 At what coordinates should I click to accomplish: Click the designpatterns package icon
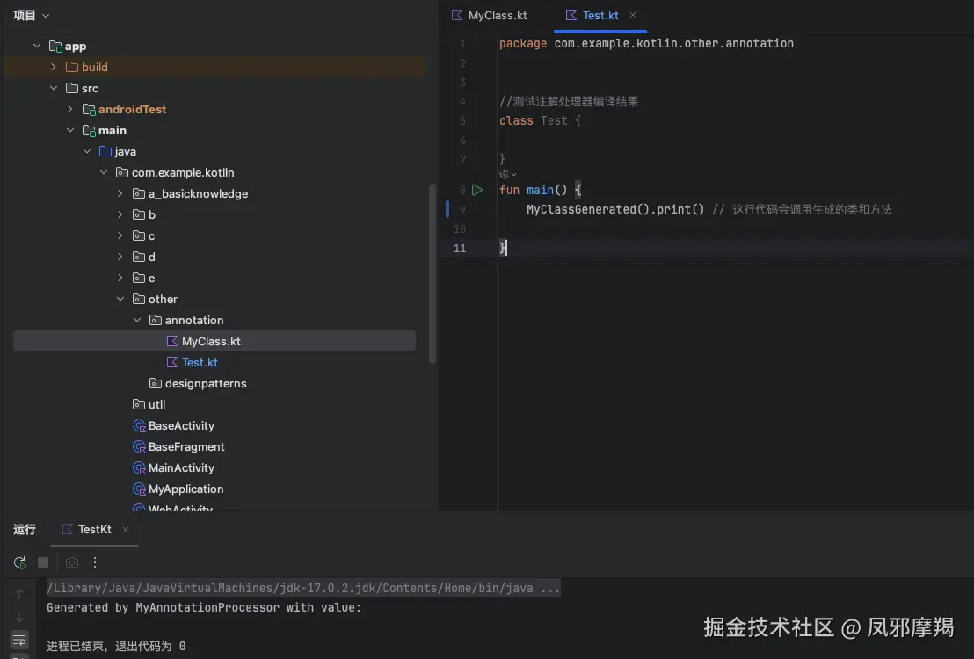pyautogui.click(x=156, y=384)
